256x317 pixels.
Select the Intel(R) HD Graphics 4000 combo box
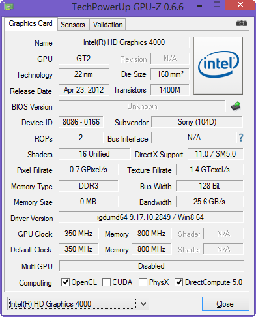tap(78, 304)
